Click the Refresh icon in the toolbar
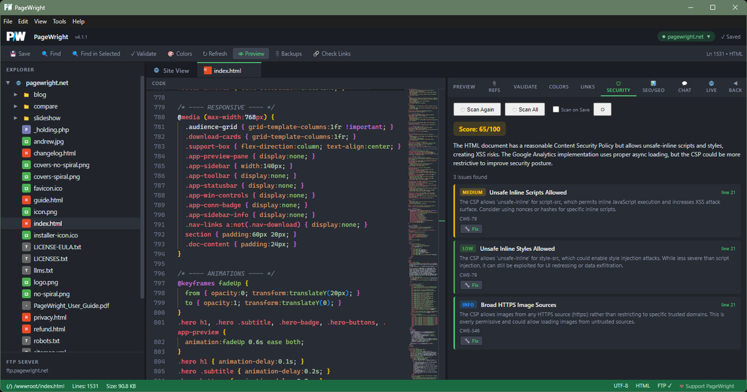 click(214, 53)
